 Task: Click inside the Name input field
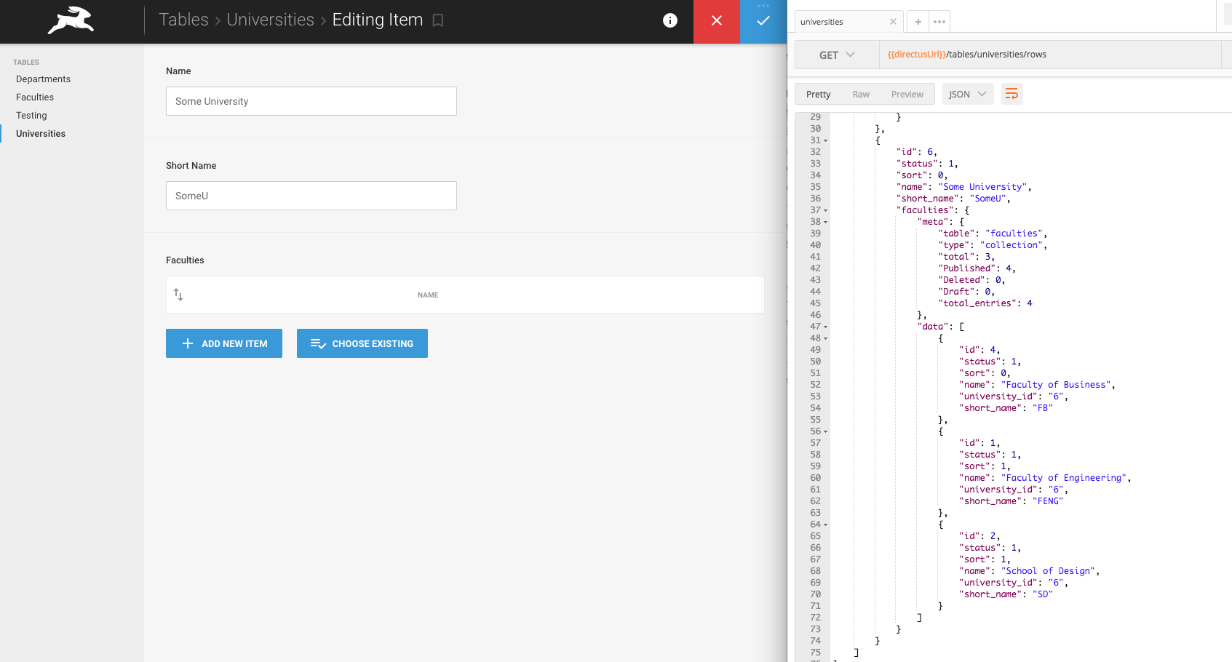pos(311,101)
